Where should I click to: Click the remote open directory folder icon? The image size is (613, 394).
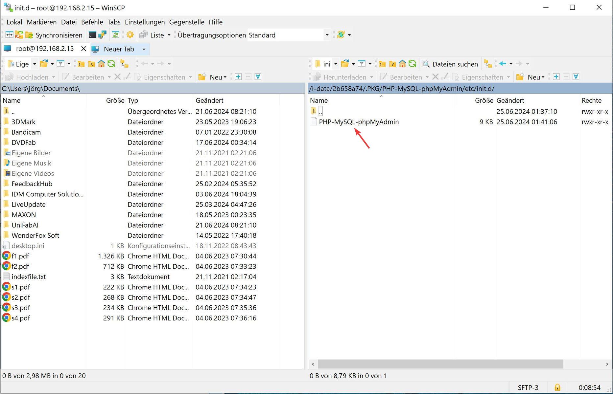pos(345,64)
